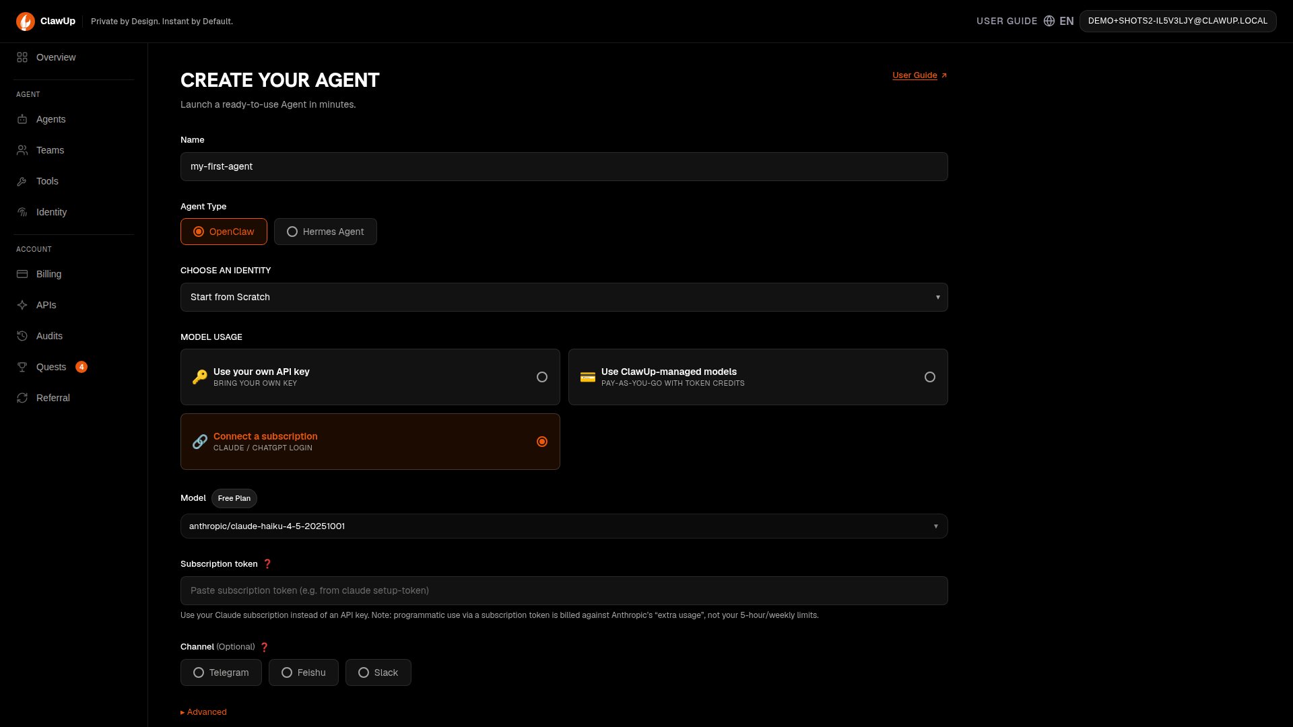Click the Overview grid icon
The height and width of the screenshot is (727, 1293).
point(22,57)
